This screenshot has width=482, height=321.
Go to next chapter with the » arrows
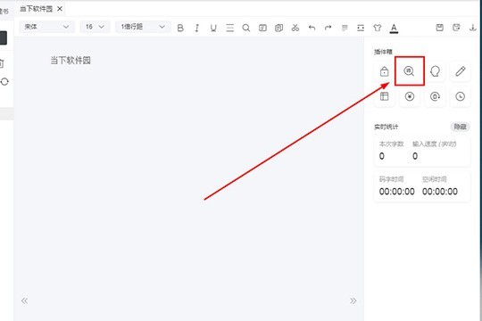pyautogui.click(x=353, y=300)
